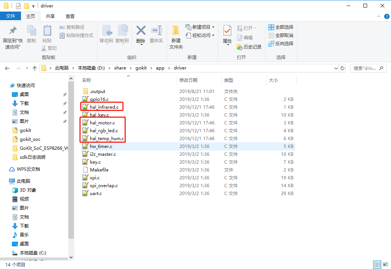Image resolution: width=391 pixels, height=269 pixels.
Task: Click the search driver input box
Action: coord(365,68)
